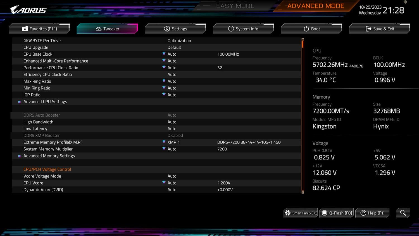The height and width of the screenshot is (236, 419).
Task: Open the System Info. tab
Action: coord(244,29)
